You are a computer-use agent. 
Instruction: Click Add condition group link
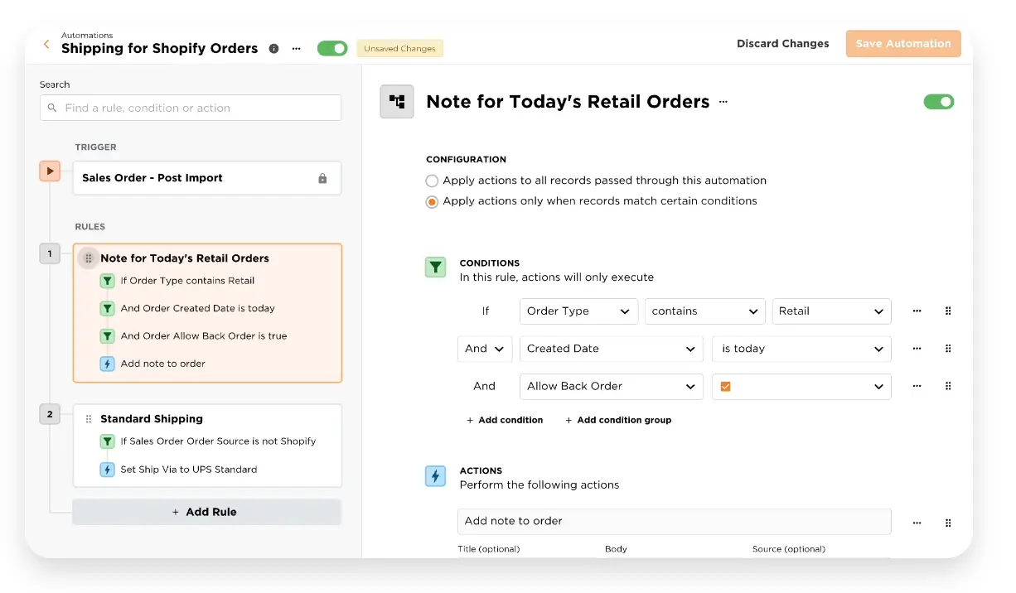[618, 420]
